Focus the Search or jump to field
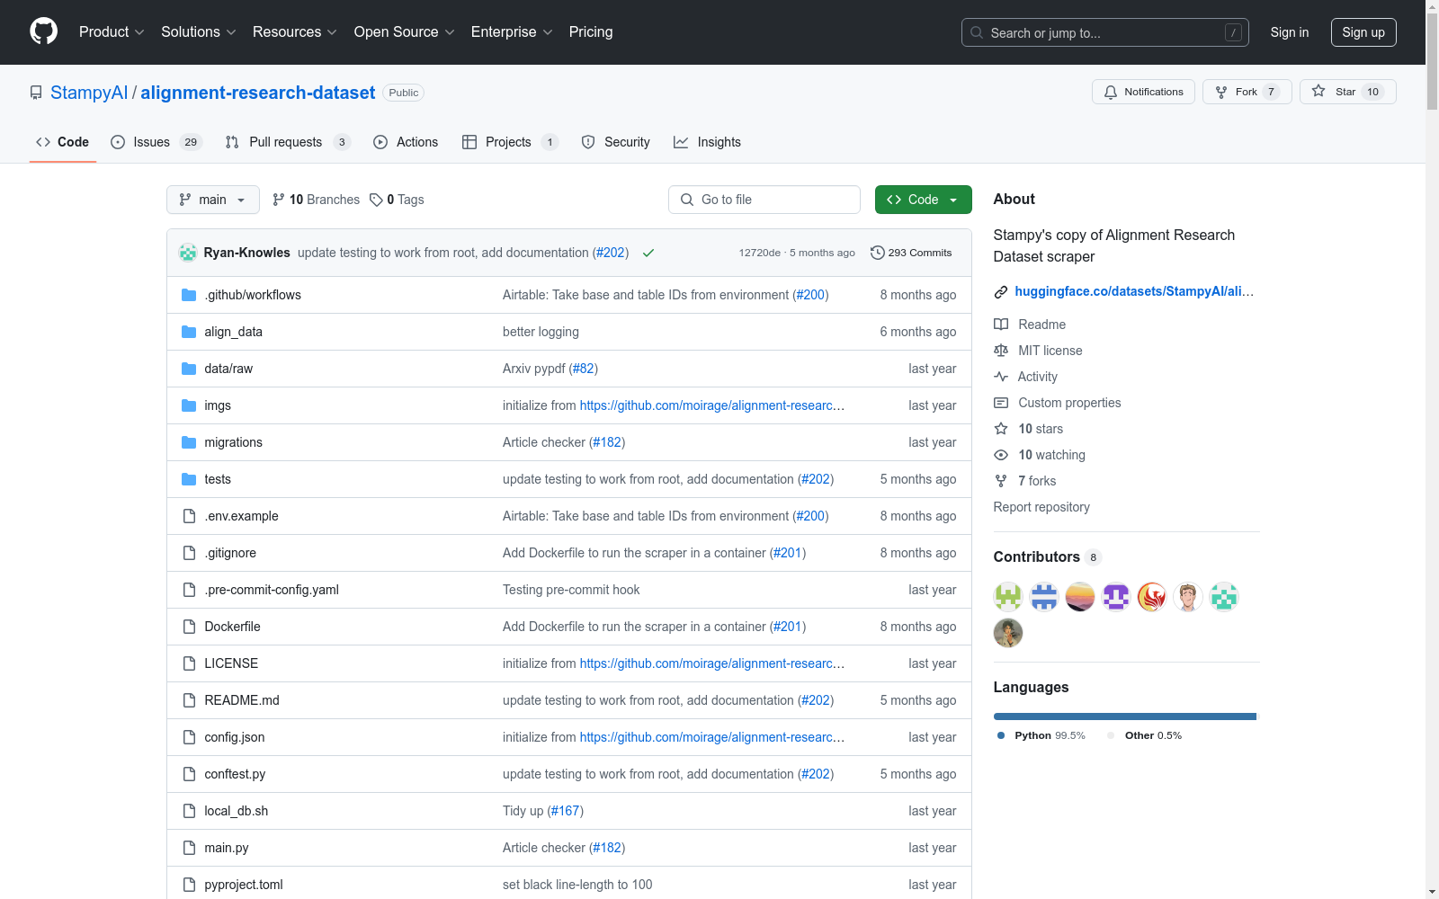 1105,32
